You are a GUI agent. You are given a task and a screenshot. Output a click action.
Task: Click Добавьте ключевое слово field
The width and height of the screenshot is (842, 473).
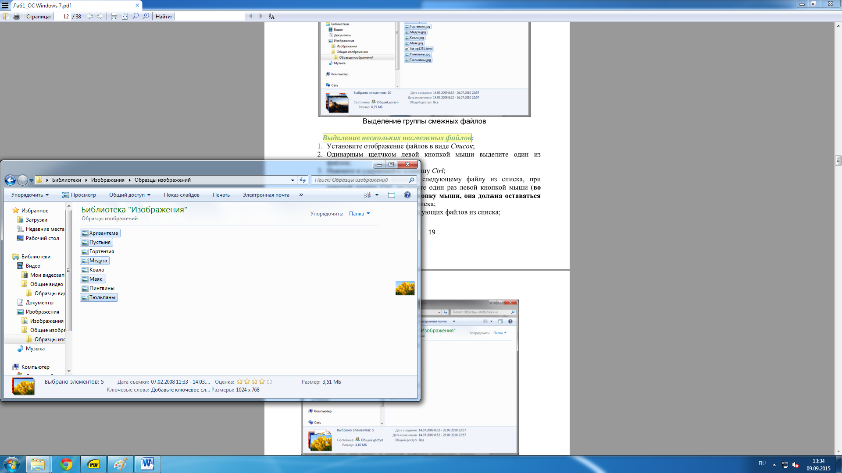(x=180, y=390)
